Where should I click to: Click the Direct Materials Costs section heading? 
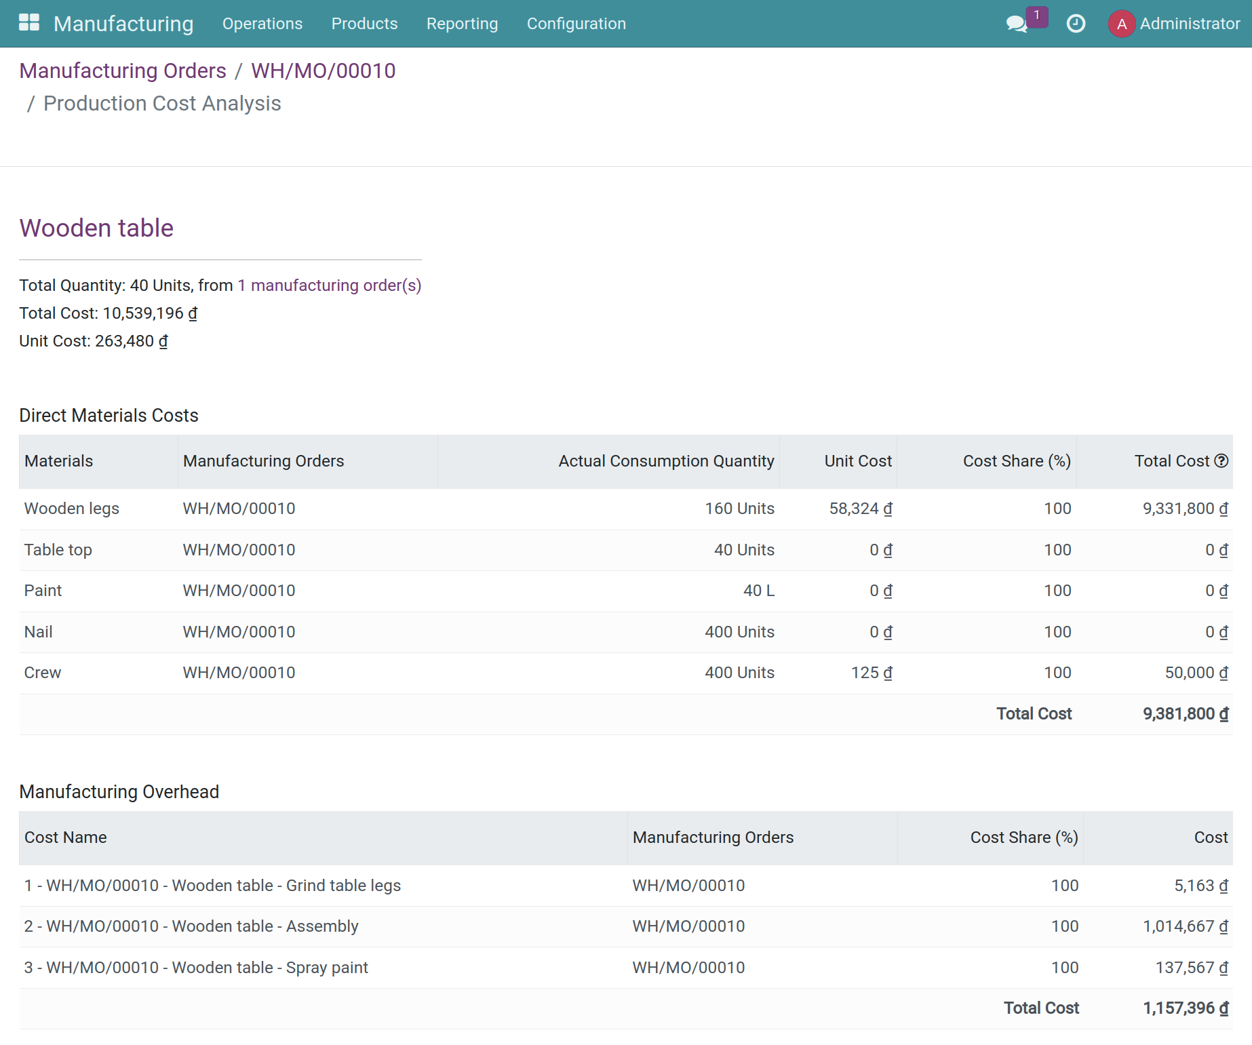point(109,415)
